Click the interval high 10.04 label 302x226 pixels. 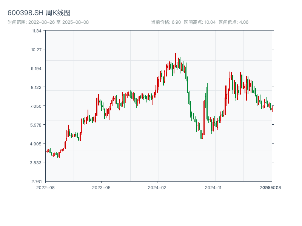tap(200, 22)
